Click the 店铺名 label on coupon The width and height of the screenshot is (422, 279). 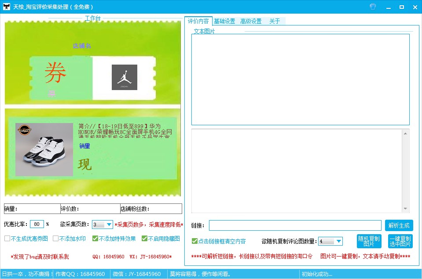coord(82,46)
